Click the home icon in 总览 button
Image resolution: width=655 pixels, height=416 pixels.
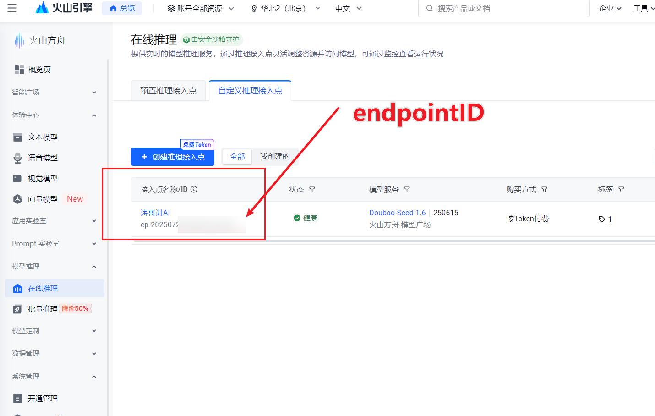(x=113, y=9)
